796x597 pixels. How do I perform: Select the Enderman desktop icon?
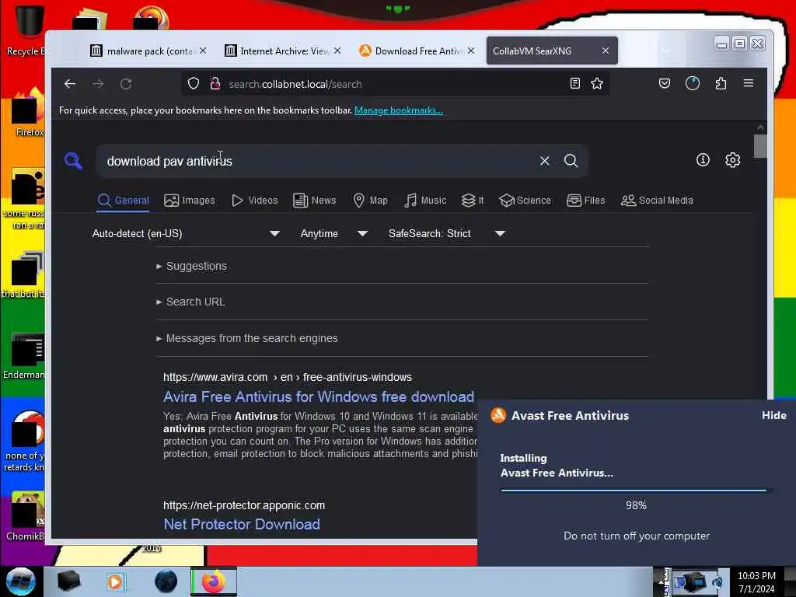[26, 356]
